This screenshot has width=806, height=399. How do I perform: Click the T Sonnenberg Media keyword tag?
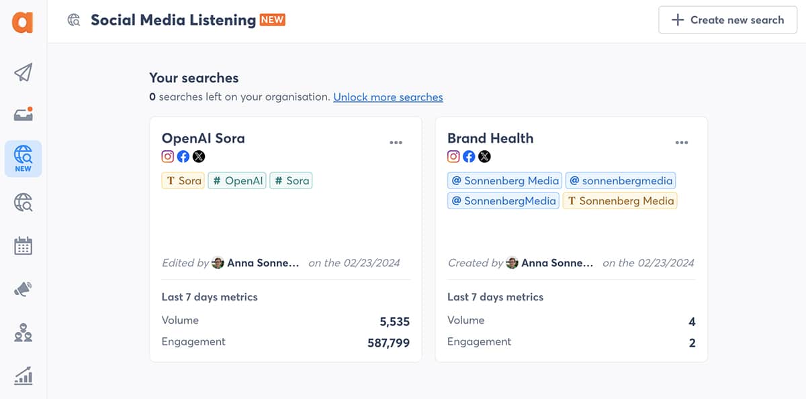click(620, 201)
